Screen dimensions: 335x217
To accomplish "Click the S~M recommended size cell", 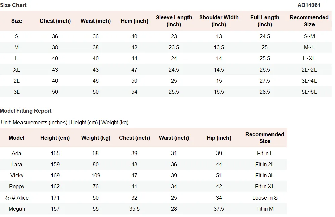I will pos(309,36).
